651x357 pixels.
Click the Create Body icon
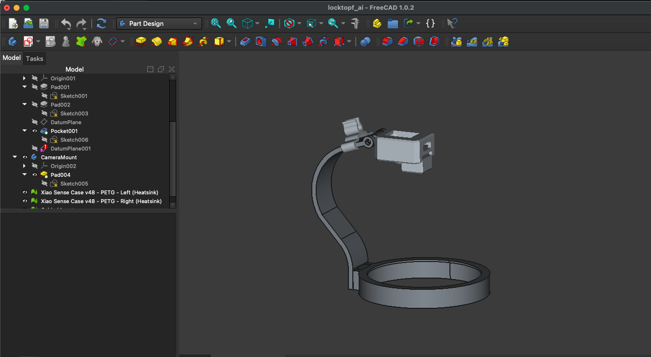(13, 42)
